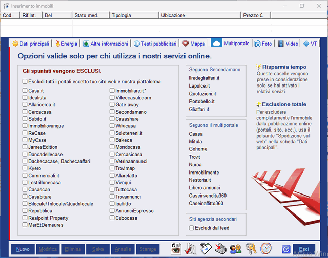Screen dimensions: 328x258
Task: Check the Villeecasali.com checkbox
Action: coord(112,97)
